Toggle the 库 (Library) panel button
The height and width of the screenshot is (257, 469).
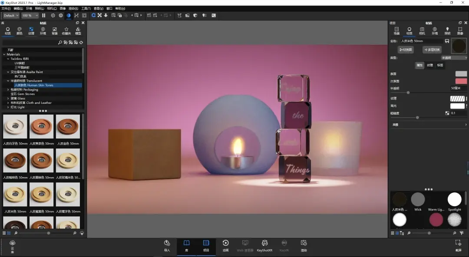(186, 246)
